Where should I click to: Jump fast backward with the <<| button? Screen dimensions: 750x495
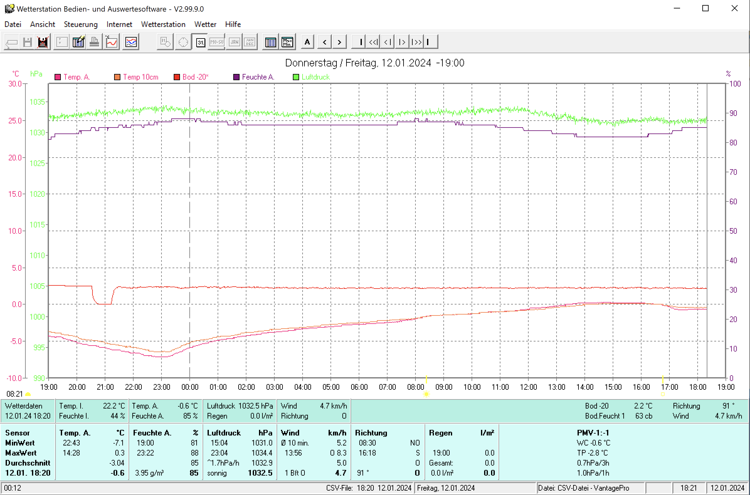tap(373, 42)
